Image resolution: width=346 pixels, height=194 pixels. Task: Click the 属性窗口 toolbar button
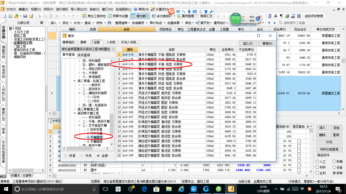(140, 16)
